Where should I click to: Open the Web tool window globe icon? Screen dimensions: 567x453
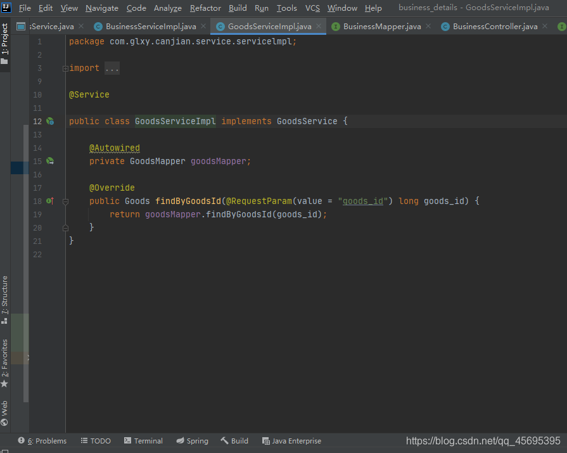[x=4, y=414]
